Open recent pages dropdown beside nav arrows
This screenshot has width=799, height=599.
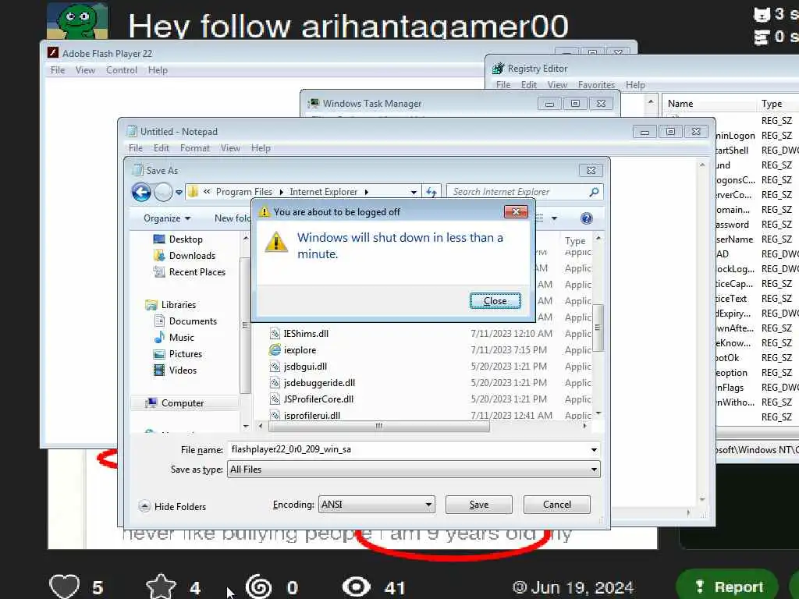pos(179,193)
